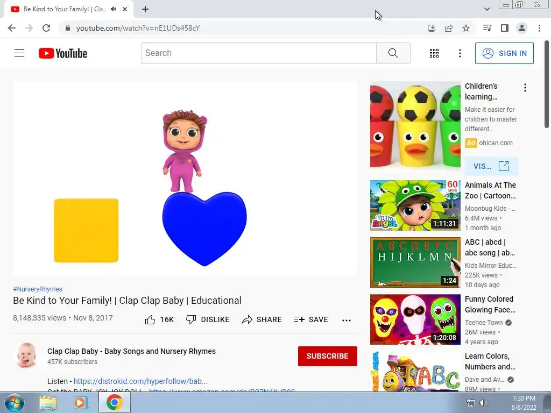Open the #NurseryRhymes hashtag link
Image resolution: width=551 pixels, height=413 pixels.
point(38,289)
